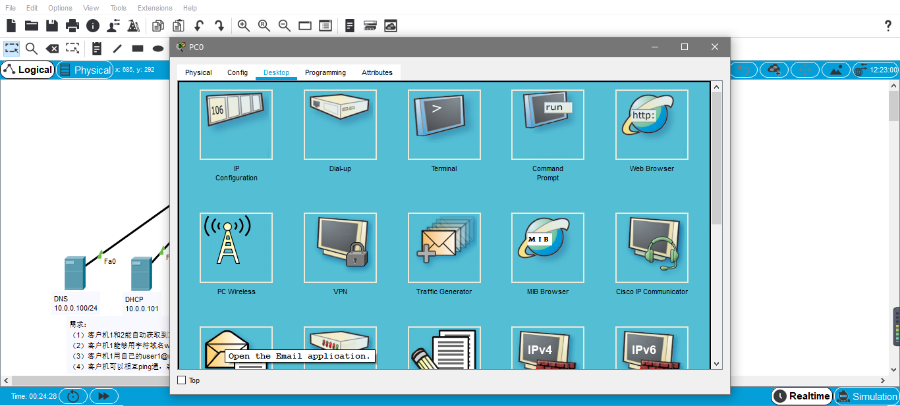Open the Tools menu
The width and height of the screenshot is (900, 406).
click(119, 8)
